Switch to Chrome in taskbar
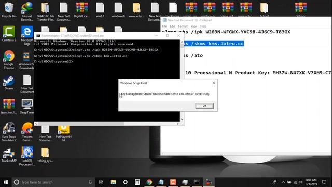Screen dimensions: 332x187 (149, 182)
